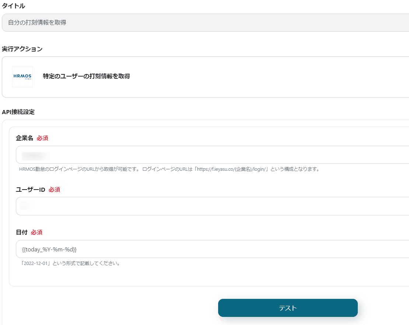Click the blurred value inside ユーザーID field
This screenshot has height=325, width=409.
[x=26, y=206]
